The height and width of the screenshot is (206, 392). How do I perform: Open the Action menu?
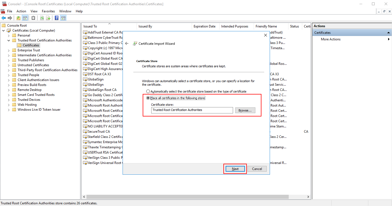point(21,11)
